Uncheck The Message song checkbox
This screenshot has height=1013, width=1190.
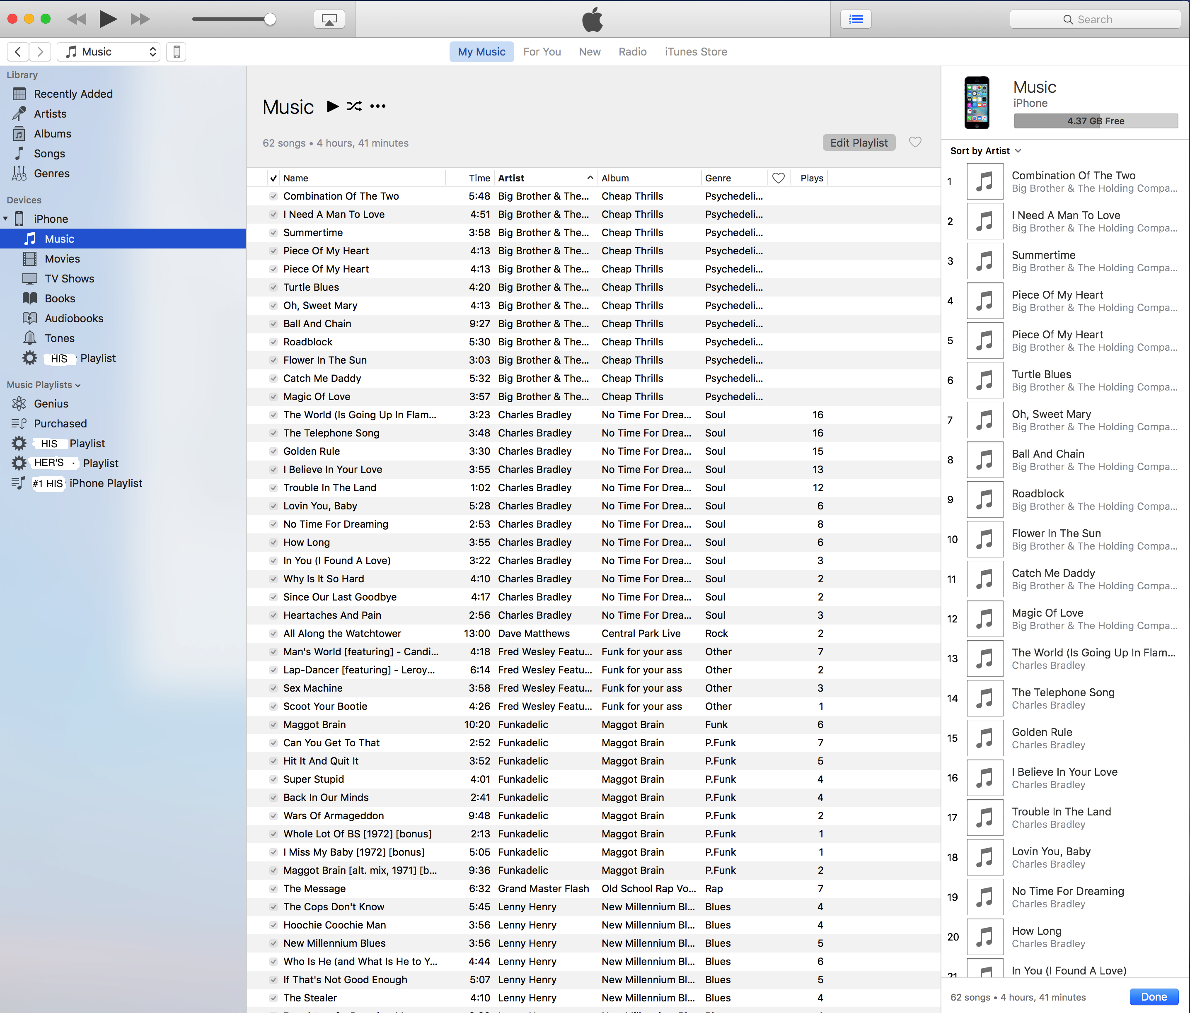(273, 888)
